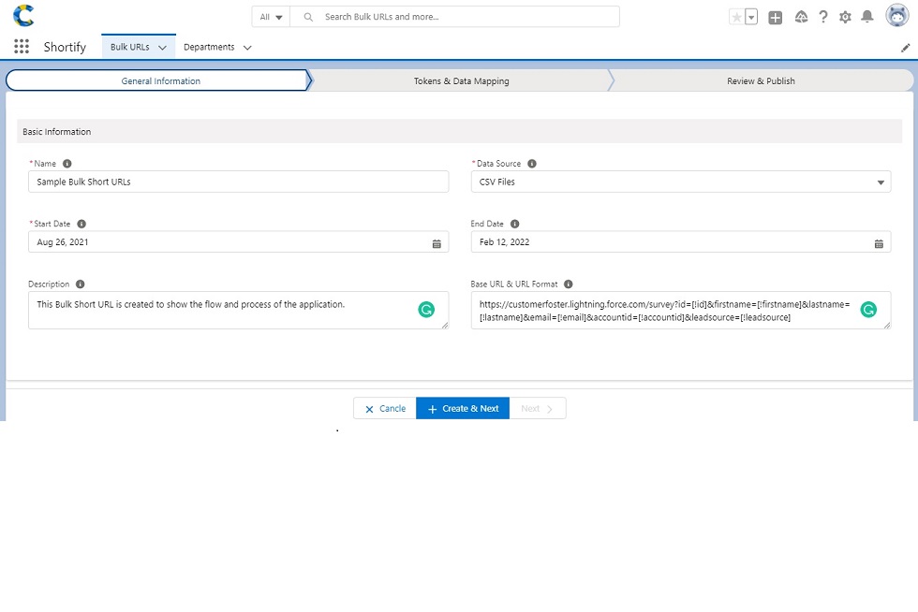This screenshot has width=918, height=612.
Task: Open the App Launcher grid icon
Action: tap(22, 47)
